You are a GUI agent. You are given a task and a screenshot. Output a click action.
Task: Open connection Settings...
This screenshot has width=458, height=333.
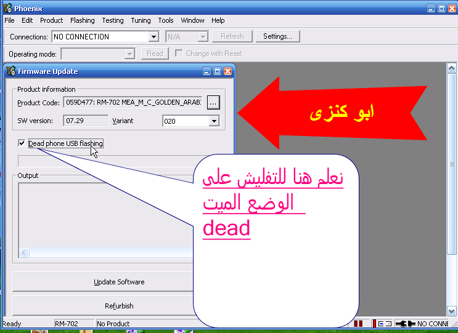(278, 36)
